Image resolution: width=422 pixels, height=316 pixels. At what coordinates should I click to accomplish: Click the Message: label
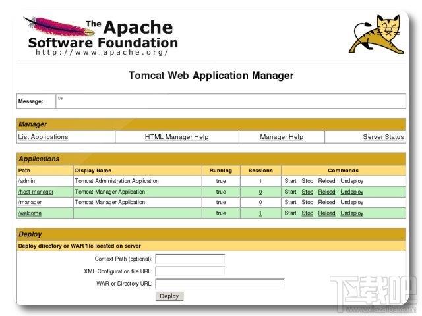click(x=31, y=101)
